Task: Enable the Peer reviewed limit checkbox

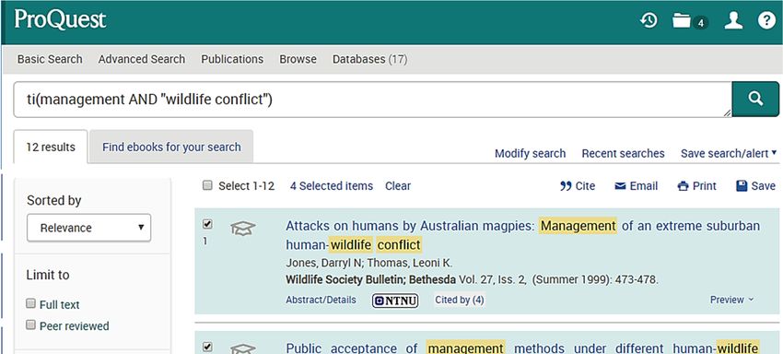Action: pyautogui.click(x=31, y=325)
